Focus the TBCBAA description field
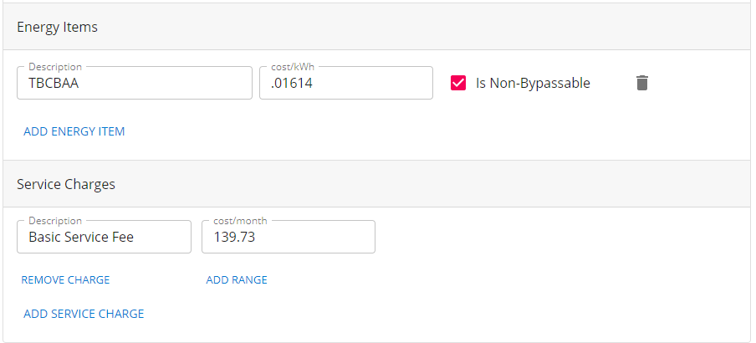The image size is (756, 343). pos(134,84)
